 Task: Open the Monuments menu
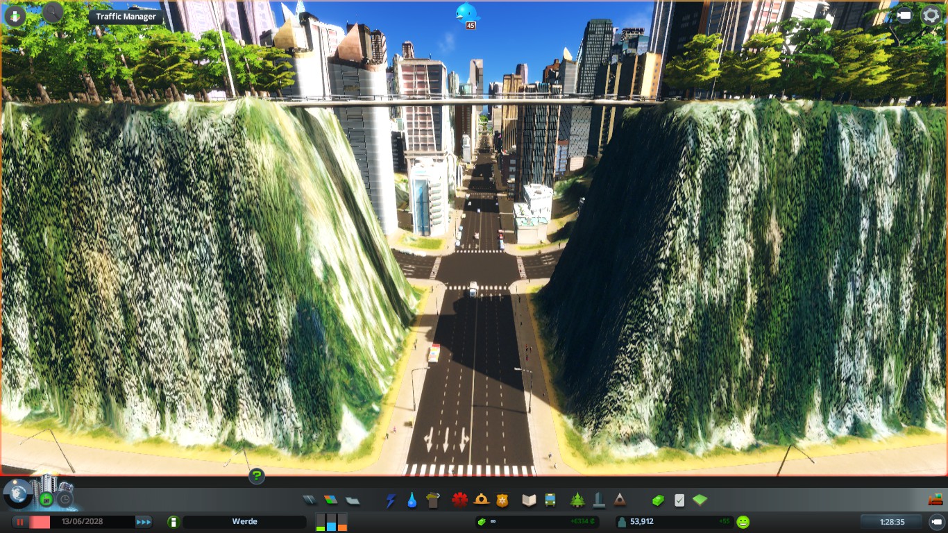coord(620,500)
